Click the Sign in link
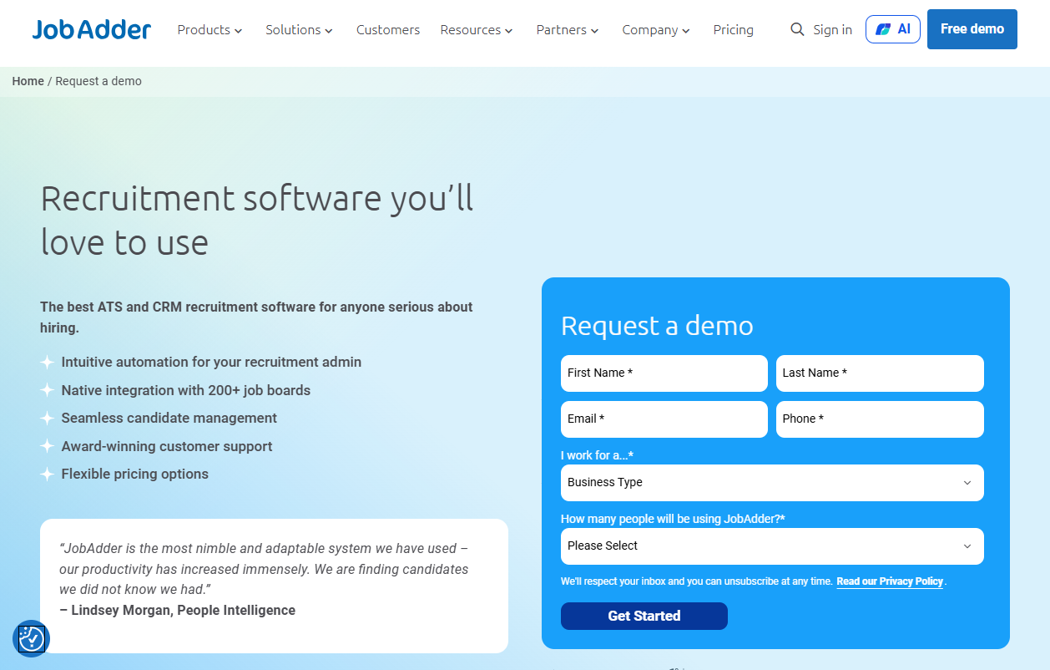The width and height of the screenshot is (1050, 670). click(x=833, y=30)
